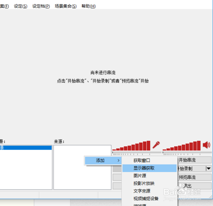This screenshot has width=213, height=206.
Task: Choose 图片源 from the context menu
Action: [x=149, y=176]
